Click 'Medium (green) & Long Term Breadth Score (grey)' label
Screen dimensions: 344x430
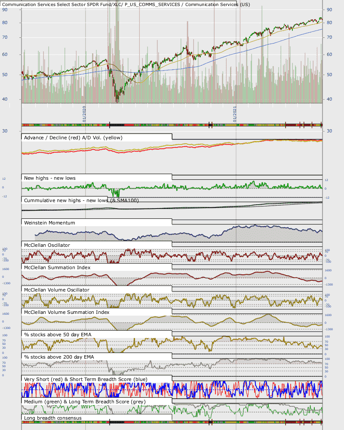[85, 402]
